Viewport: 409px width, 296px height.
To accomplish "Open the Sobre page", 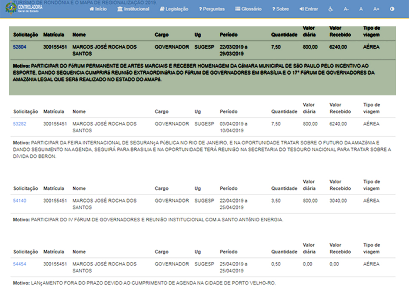I will 280,9.
